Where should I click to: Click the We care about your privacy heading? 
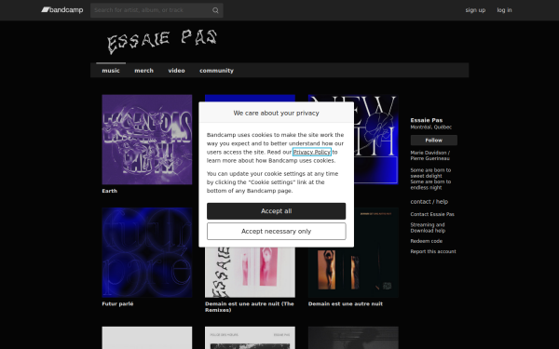tap(277, 113)
